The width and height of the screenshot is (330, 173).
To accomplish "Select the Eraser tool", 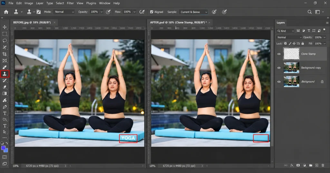I will click(5, 87).
